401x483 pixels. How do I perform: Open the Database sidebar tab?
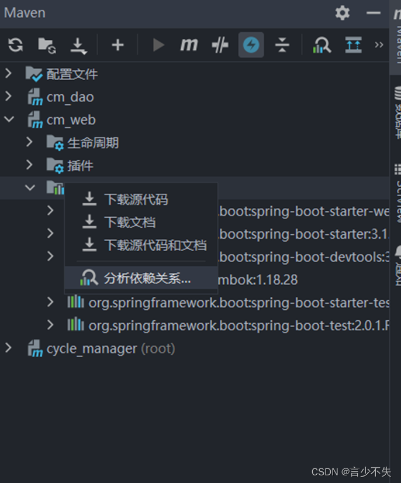(397, 112)
